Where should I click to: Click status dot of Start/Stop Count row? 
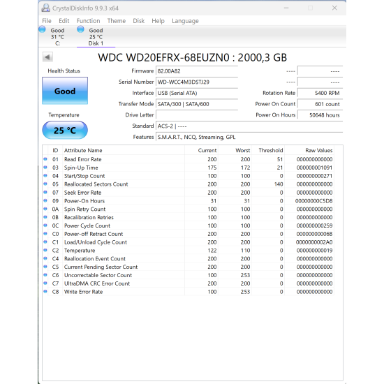(x=45, y=176)
